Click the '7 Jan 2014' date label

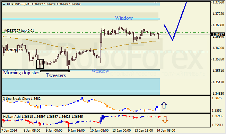coord(9,131)
